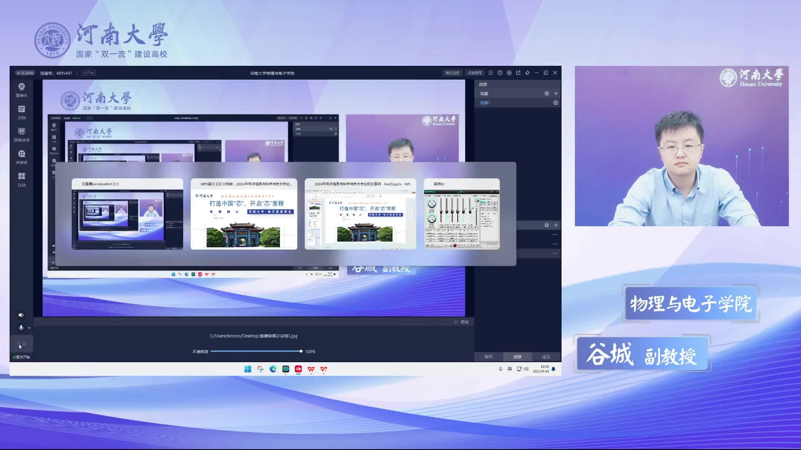Open 场景1 settings gear
This screenshot has height=450, width=801.
[x=556, y=102]
